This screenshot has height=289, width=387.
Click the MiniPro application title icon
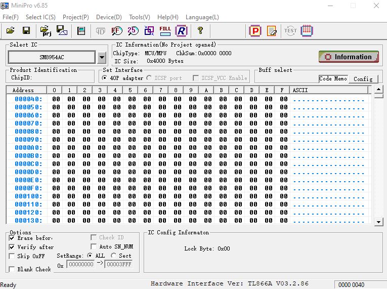pos(5,6)
